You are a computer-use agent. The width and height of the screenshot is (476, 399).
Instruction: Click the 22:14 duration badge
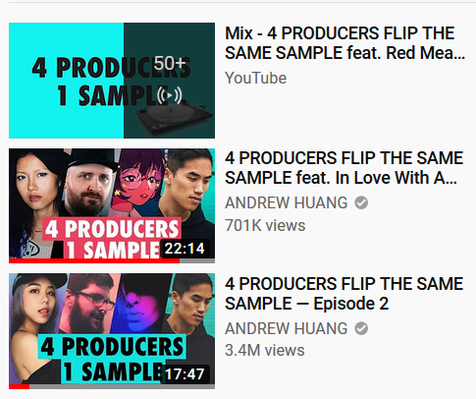(185, 249)
